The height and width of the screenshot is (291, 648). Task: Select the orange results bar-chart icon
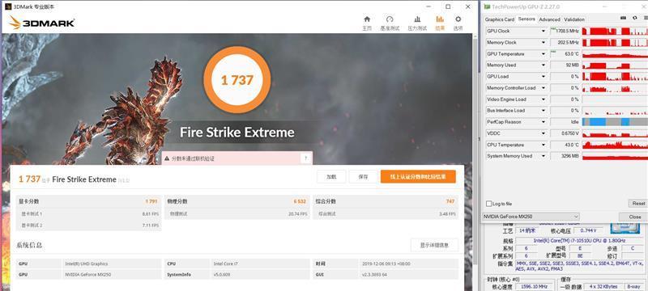click(440, 19)
